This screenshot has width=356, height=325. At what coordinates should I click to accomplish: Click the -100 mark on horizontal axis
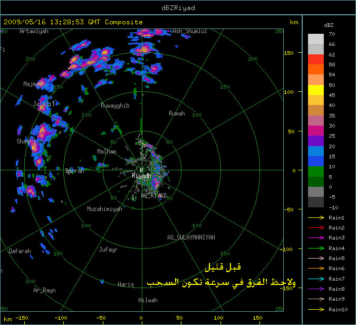click(61, 318)
